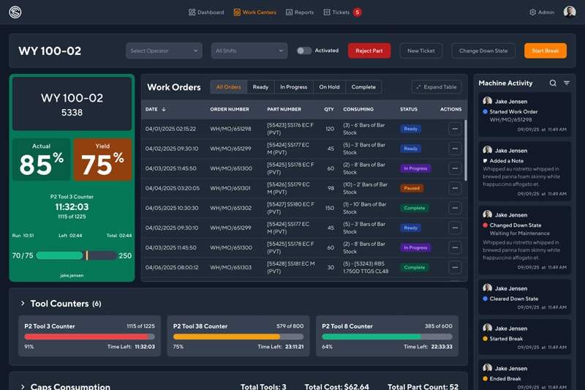Open Admin settings gear
The height and width of the screenshot is (390, 585).
532,12
